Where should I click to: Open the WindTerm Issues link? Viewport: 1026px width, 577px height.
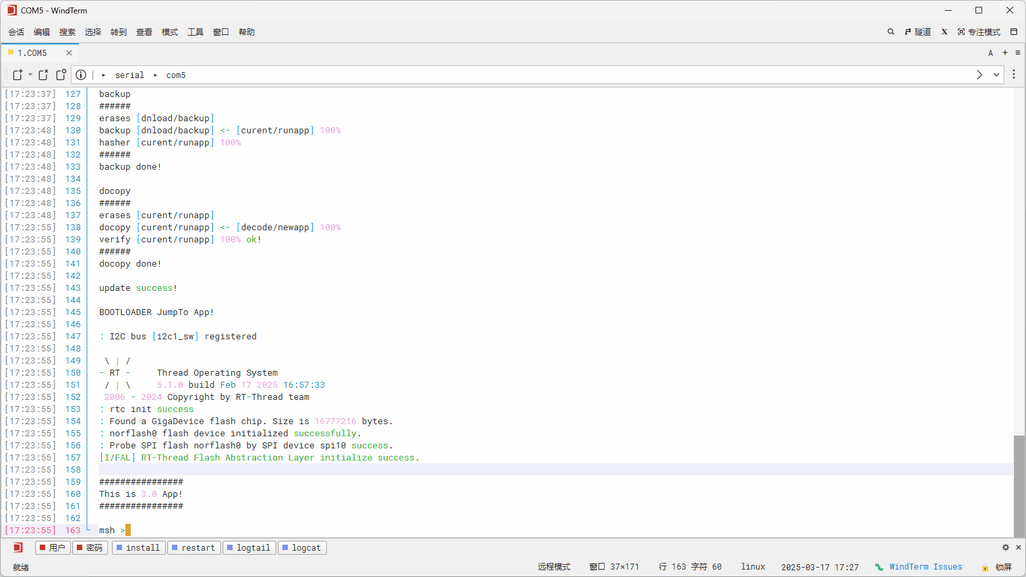point(925,567)
